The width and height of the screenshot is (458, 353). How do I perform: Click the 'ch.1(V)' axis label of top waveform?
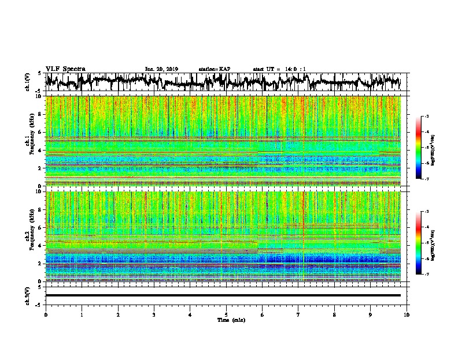(28, 82)
